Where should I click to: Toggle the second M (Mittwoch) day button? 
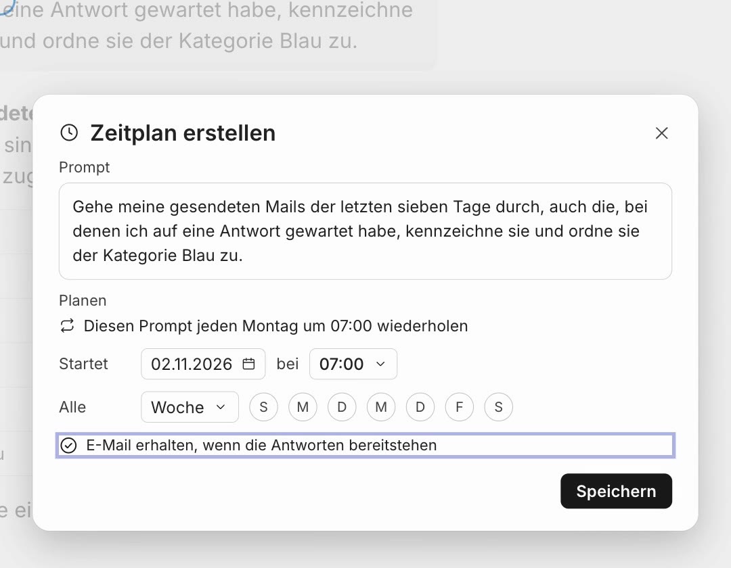point(381,407)
